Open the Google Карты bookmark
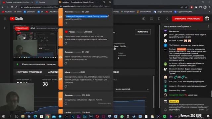Screen dimensions: 212x119 click(128, 12)
